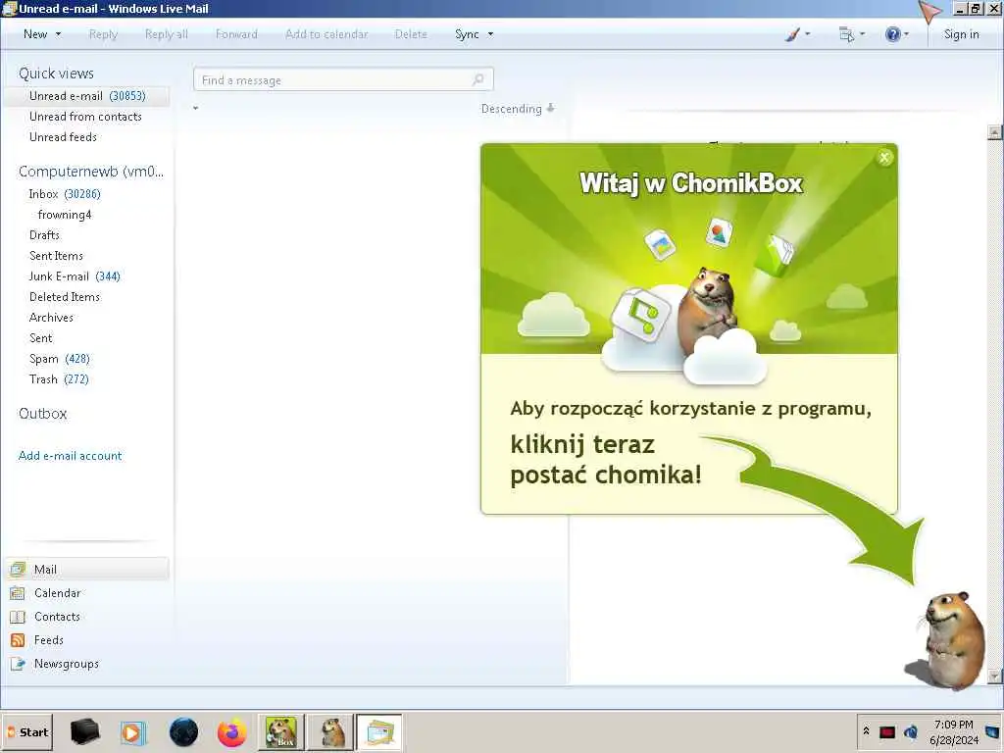Open the Start menu
Viewport: 1004px width, 753px height.
tap(26, 732)
